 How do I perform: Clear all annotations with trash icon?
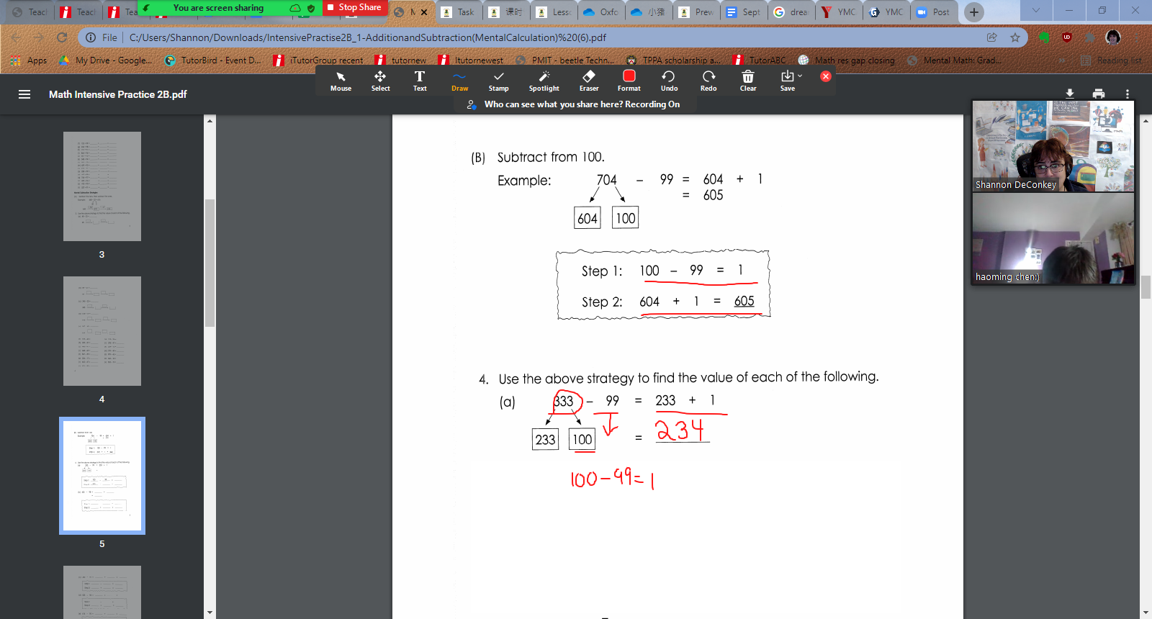(748, 81)
